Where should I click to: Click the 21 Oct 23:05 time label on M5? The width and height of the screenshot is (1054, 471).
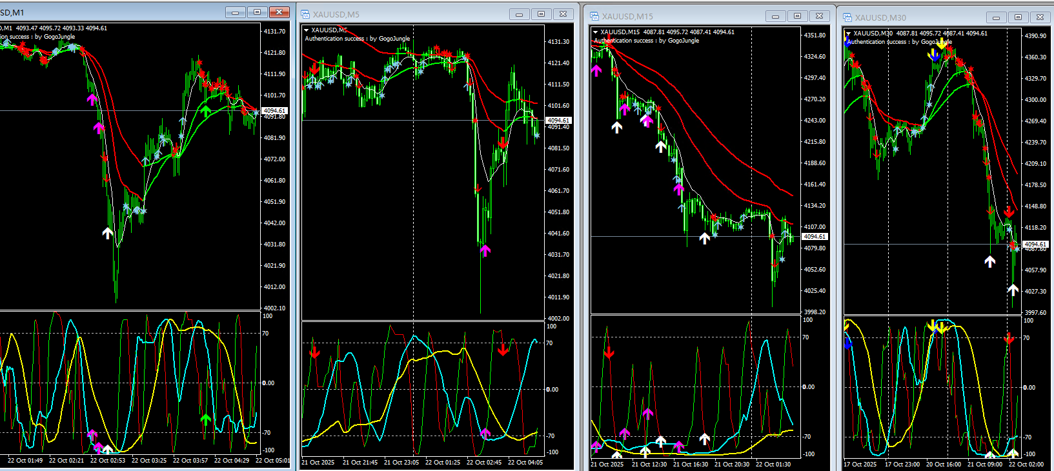[401, 463]
